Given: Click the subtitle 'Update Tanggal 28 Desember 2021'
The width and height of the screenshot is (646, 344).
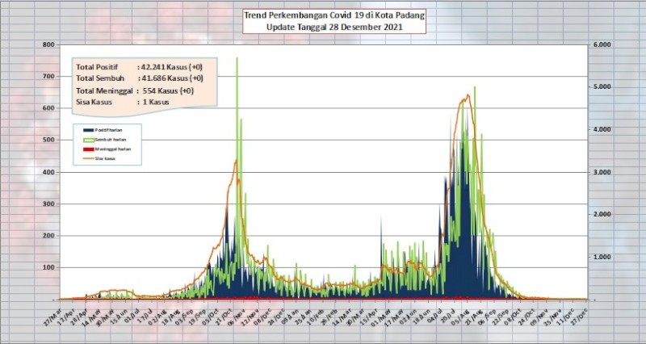Looking at the screenshot, I should pos(334,27).
